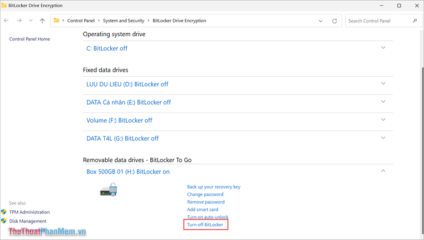Open the address bar history dropdown
424x240 pixels.
point(320,21)
